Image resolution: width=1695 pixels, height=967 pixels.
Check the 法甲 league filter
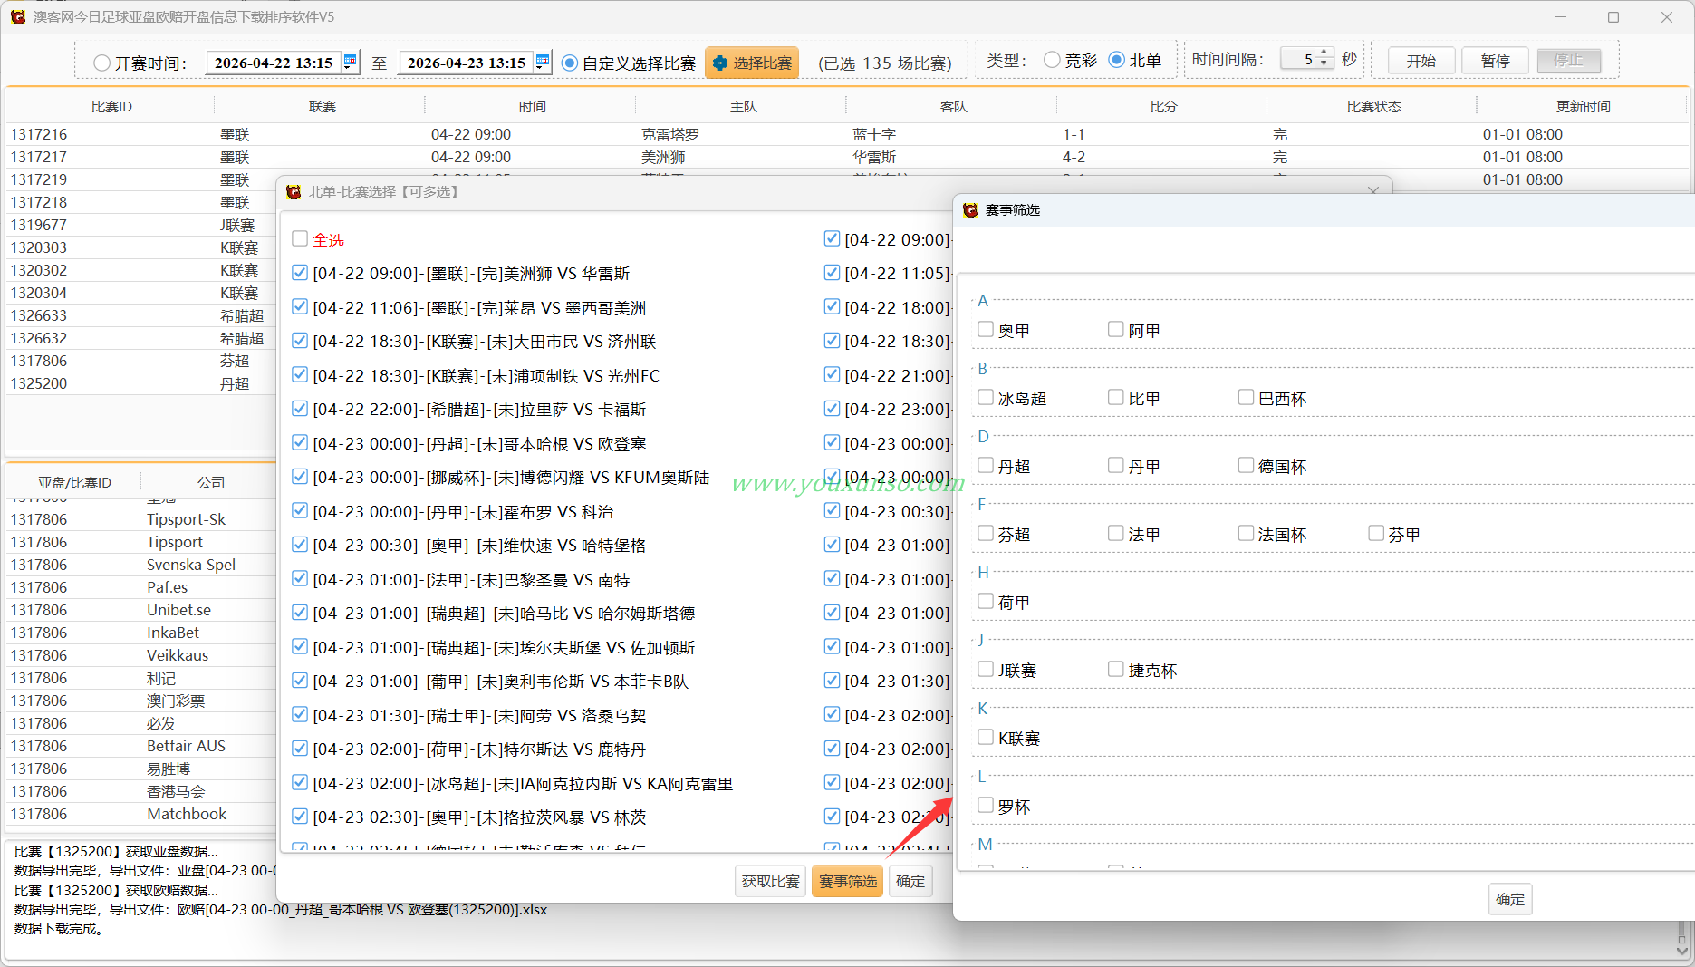pyautogui.click(x=1116, y=534)
